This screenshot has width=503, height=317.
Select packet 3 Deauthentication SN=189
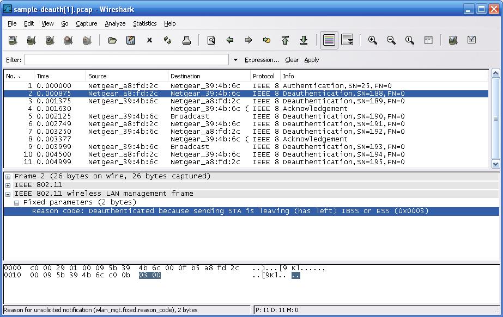246,101
